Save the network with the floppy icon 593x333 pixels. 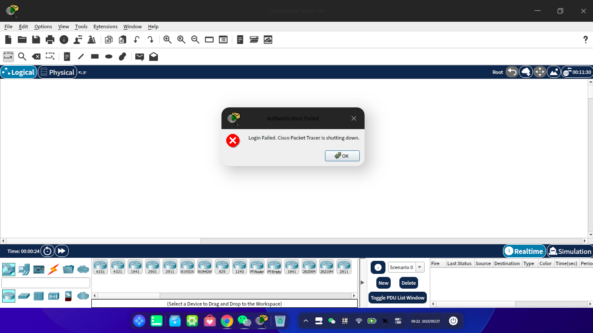coord(36,40)
